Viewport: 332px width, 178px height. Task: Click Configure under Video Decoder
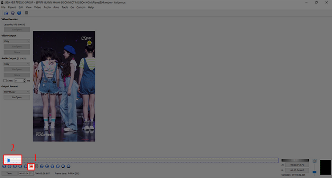point(17,30)
